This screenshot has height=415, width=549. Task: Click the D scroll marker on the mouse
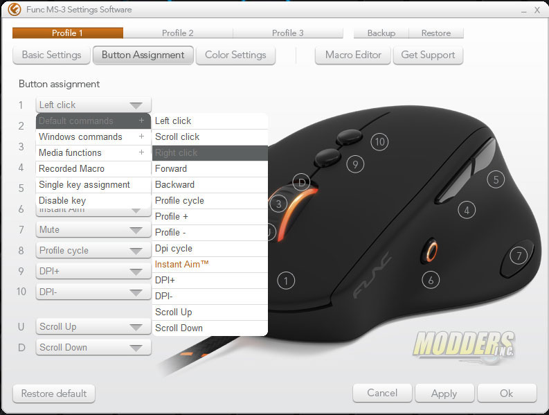coord(301,182)
